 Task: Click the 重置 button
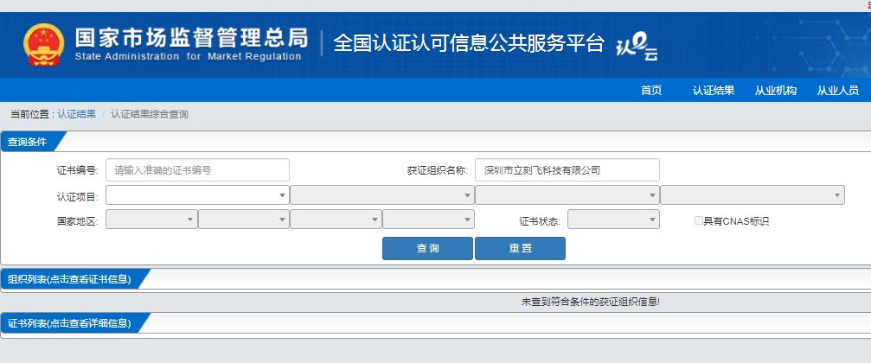[x=520, y=248]
